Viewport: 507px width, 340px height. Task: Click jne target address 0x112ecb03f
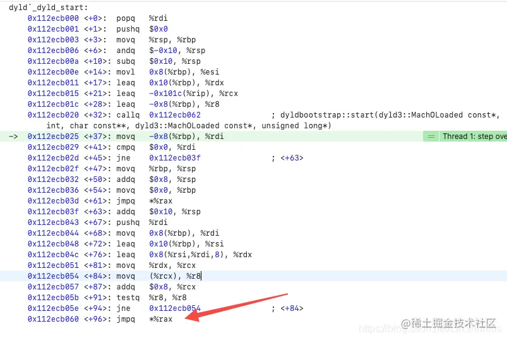[x=175, y=158]
